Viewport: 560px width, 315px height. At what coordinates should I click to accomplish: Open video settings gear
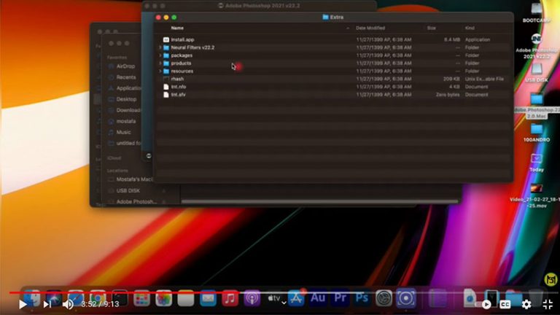(526, 304)
